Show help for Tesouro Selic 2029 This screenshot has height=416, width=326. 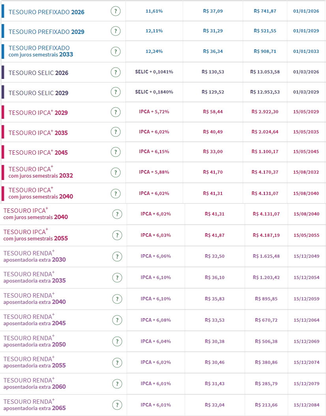[x=115, y=92]
